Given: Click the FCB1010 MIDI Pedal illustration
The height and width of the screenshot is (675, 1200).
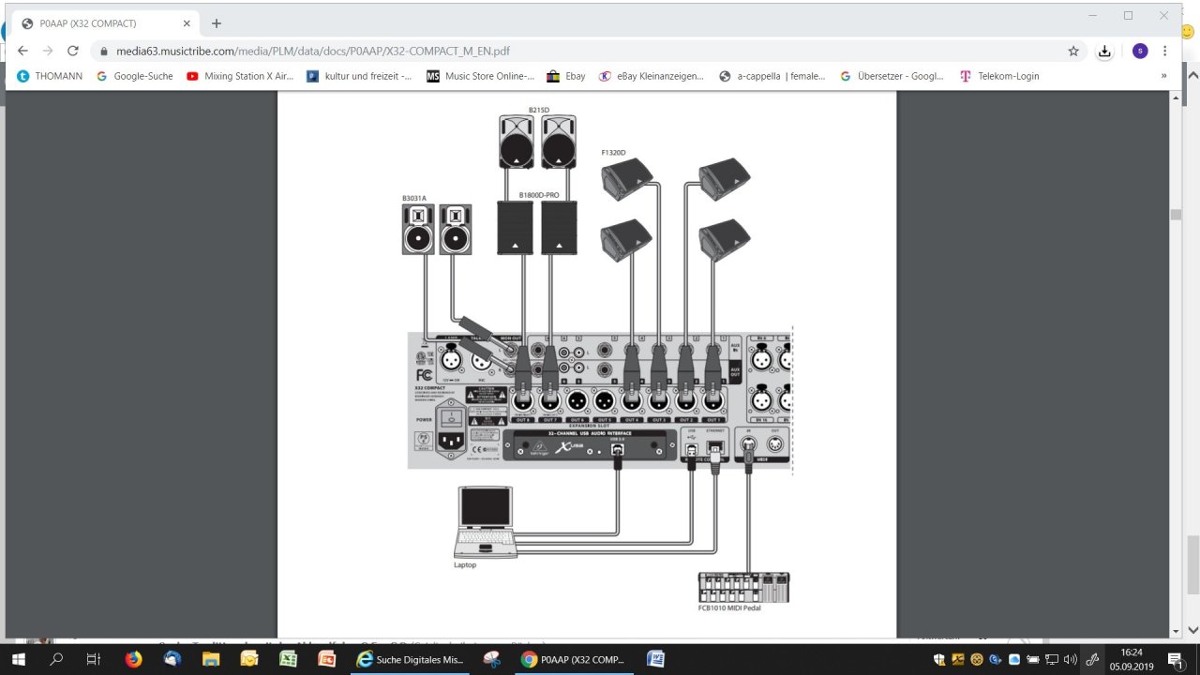Looking at the screenshot, I should click(743, 587).
